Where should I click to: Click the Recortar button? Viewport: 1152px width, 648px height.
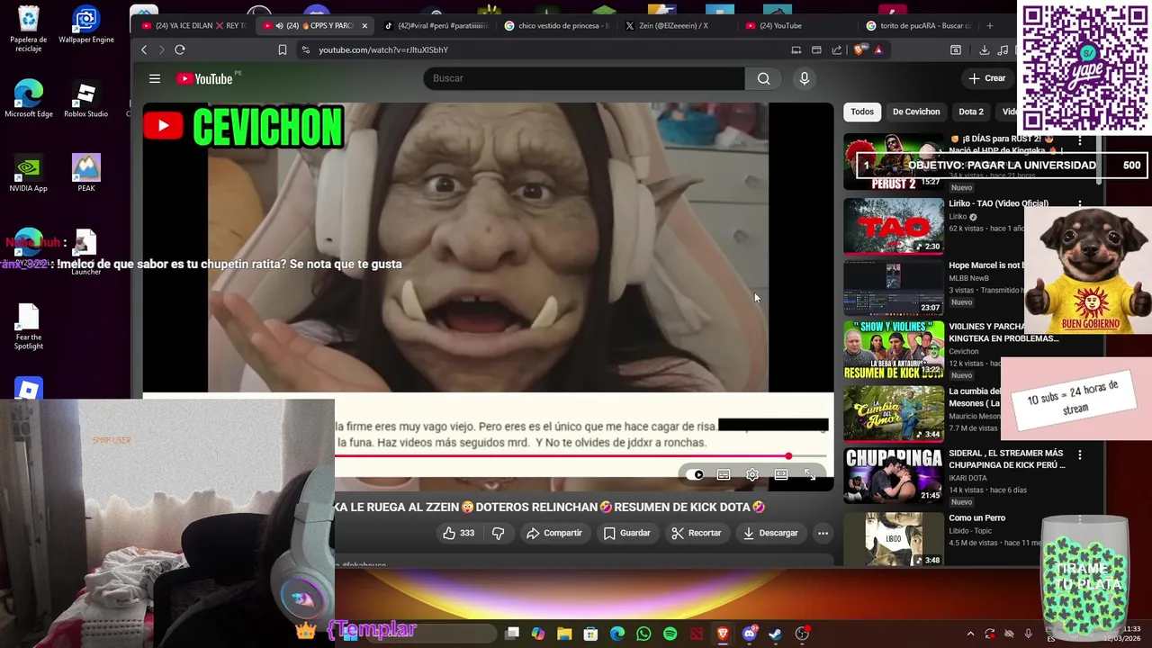tap(696, 533)
